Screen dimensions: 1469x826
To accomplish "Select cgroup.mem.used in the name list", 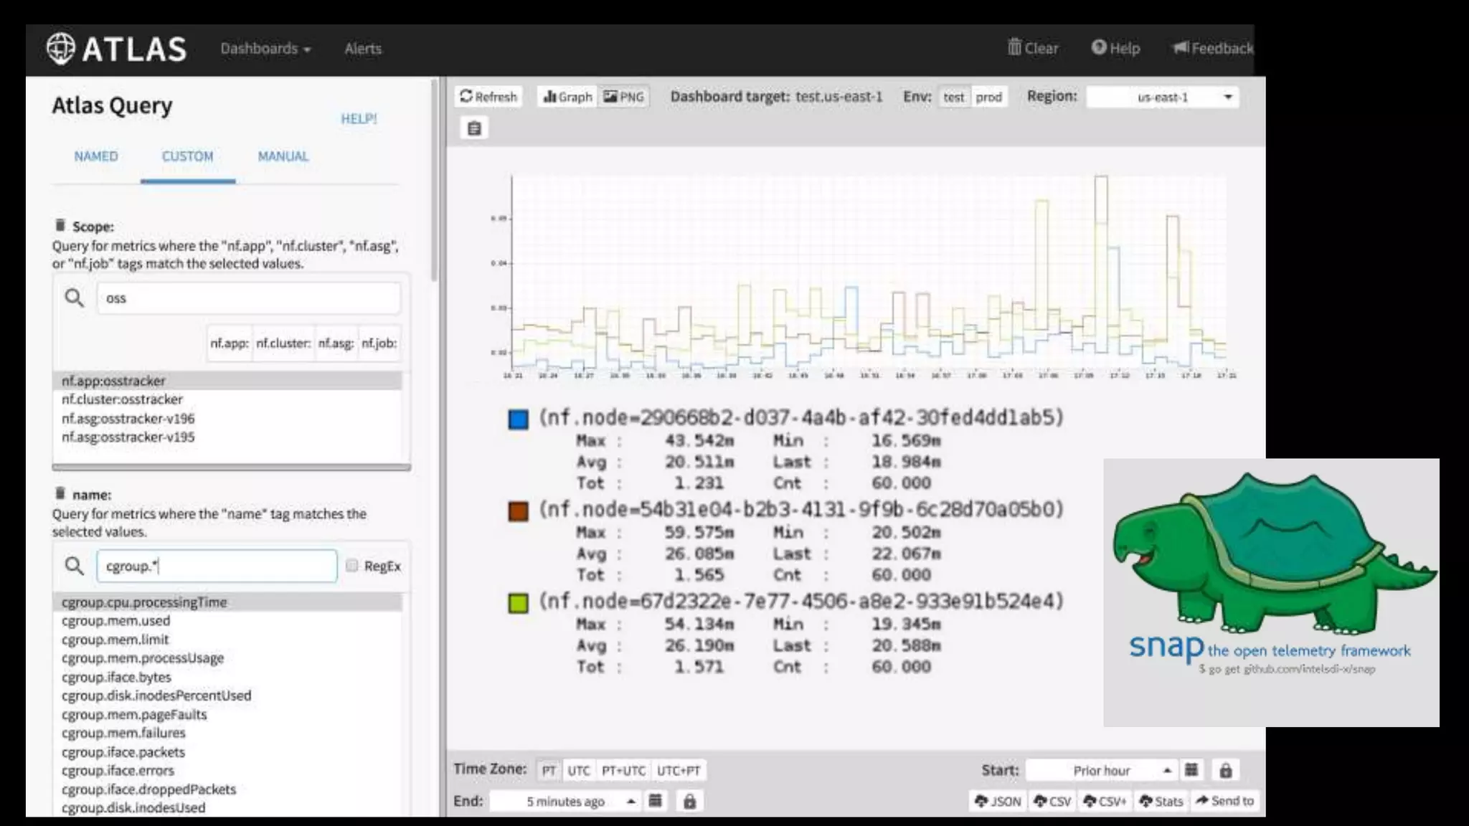I will (x=115, y=621).
